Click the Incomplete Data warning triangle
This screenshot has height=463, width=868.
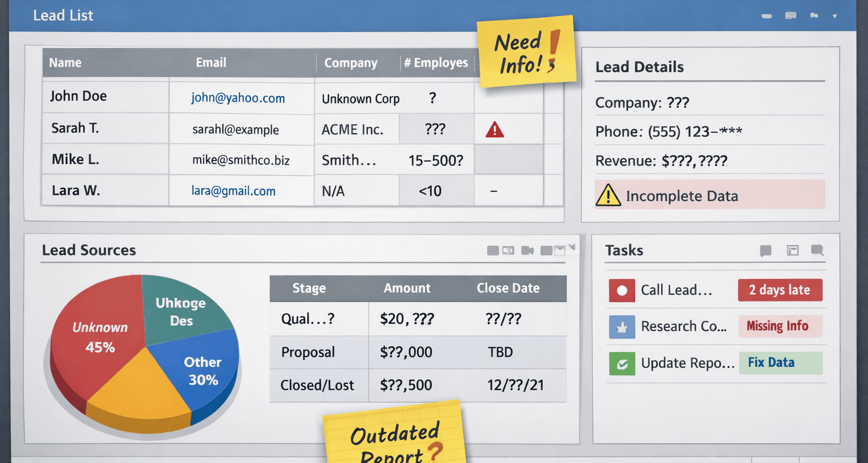(609, 194)
